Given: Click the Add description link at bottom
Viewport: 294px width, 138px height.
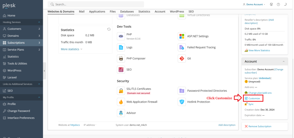Looking at the screenshot, I should pyautogui.click(x=227, y=125).
